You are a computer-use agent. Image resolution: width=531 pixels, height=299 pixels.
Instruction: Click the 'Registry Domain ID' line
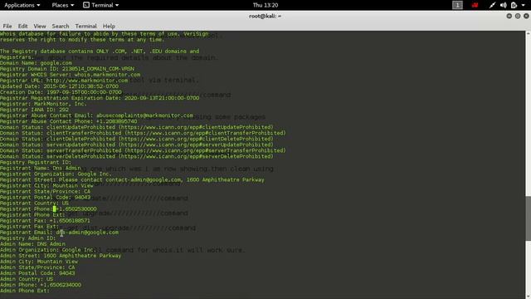(x=67, y=69)
